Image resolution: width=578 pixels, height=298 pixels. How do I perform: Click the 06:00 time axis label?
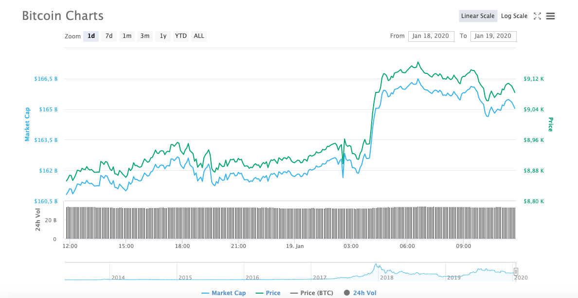click(407, 246)
